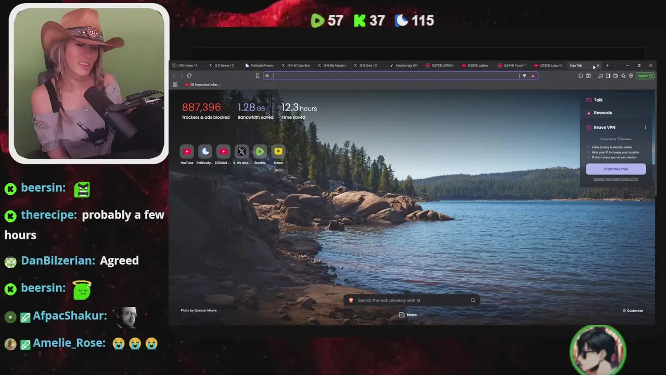Click therecipe username in stream chat
Viewport: 666px width, 375px height.
pyautogui.click(x=49, y=215)
